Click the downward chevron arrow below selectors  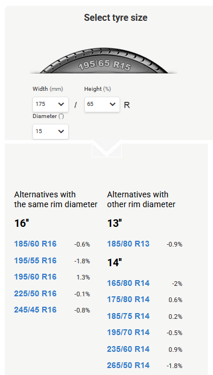pyautogui.click(x=107, y=149)
